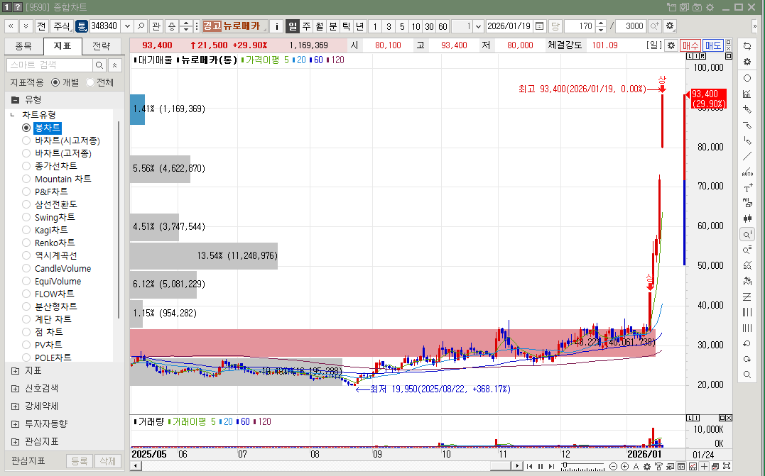765x476 pixels.
Task: Click the 주식 market type button
Action: point(62,26)
